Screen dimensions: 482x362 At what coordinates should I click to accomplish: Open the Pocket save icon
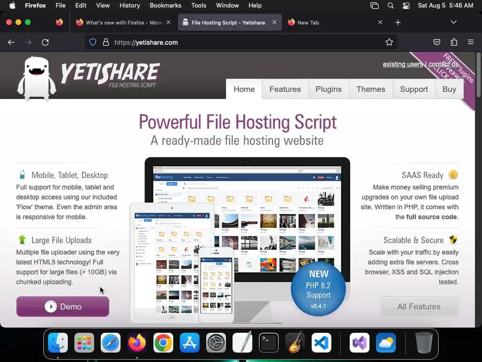(x=436, y=42)
